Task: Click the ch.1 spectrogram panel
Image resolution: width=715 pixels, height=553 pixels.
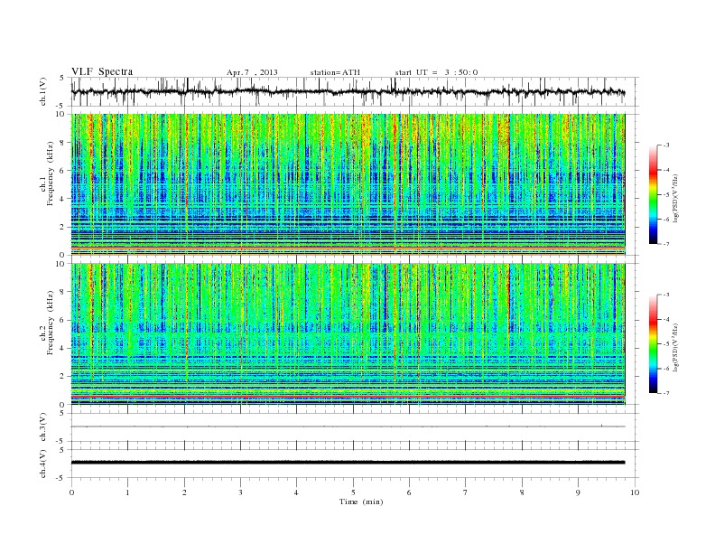Action: pos(348,184)
